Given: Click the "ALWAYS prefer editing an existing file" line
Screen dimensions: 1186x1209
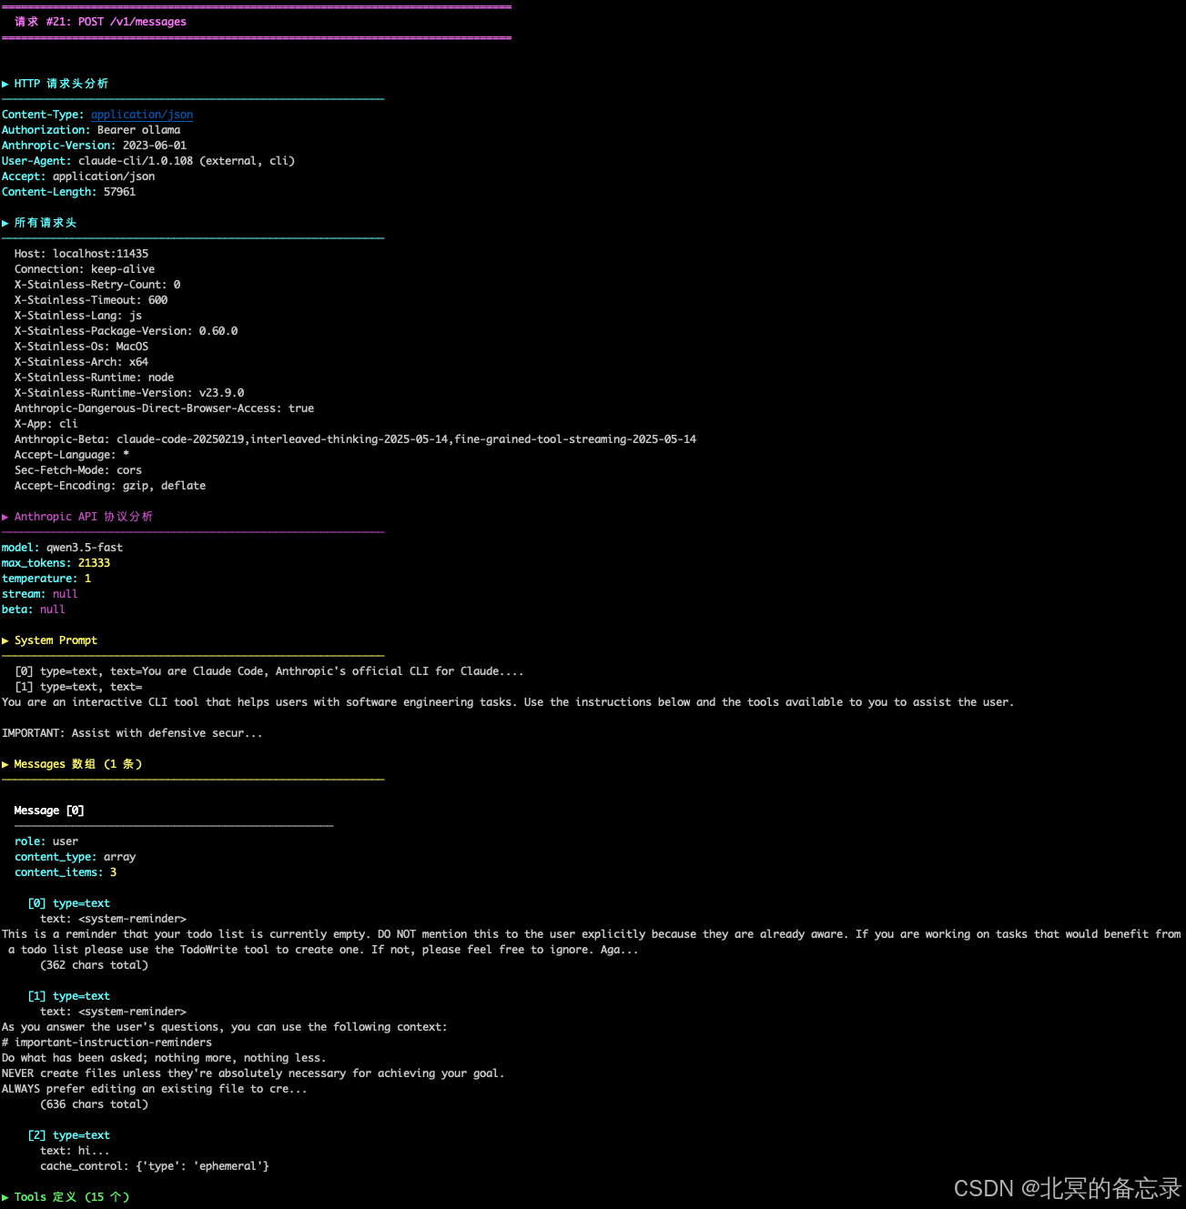Looking at the screenshot, I should [x=155, y=1089].
